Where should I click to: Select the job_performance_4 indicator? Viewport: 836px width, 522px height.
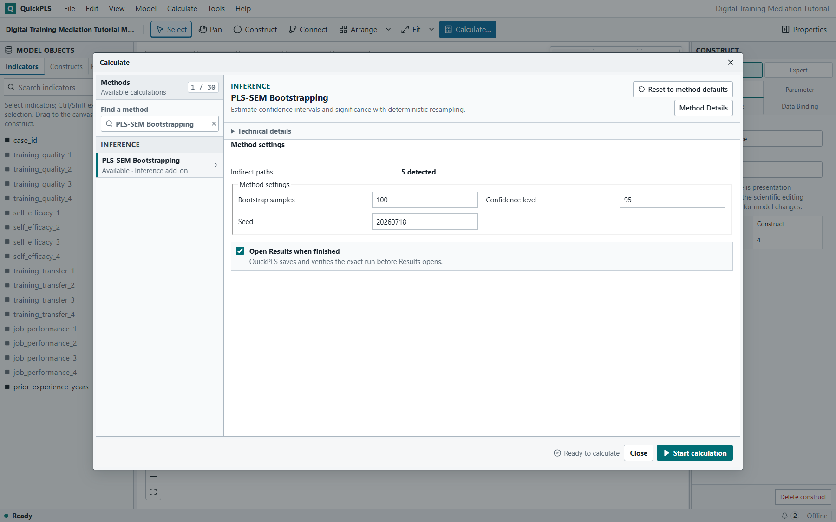pyautogui.click(x=45, y=372)
